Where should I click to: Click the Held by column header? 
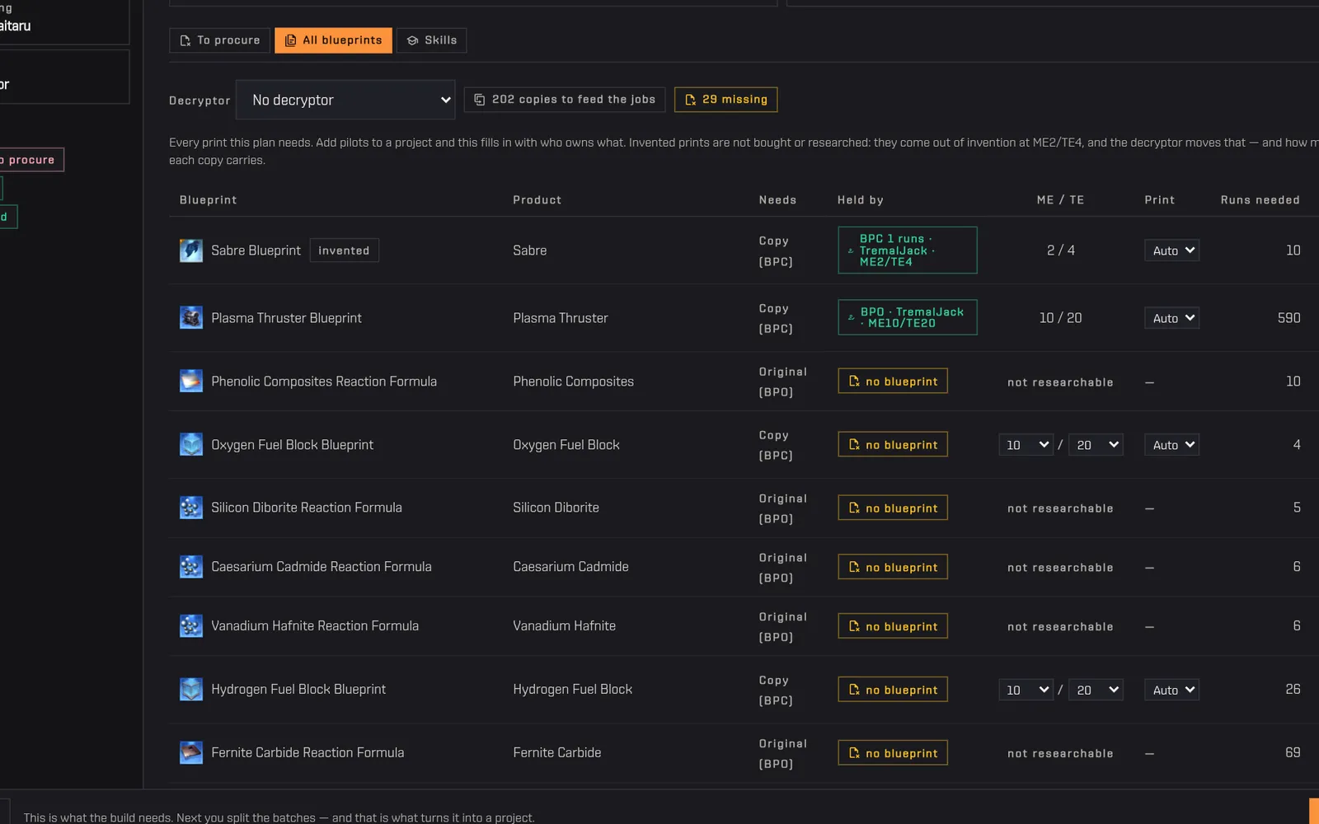coord(860,200)
